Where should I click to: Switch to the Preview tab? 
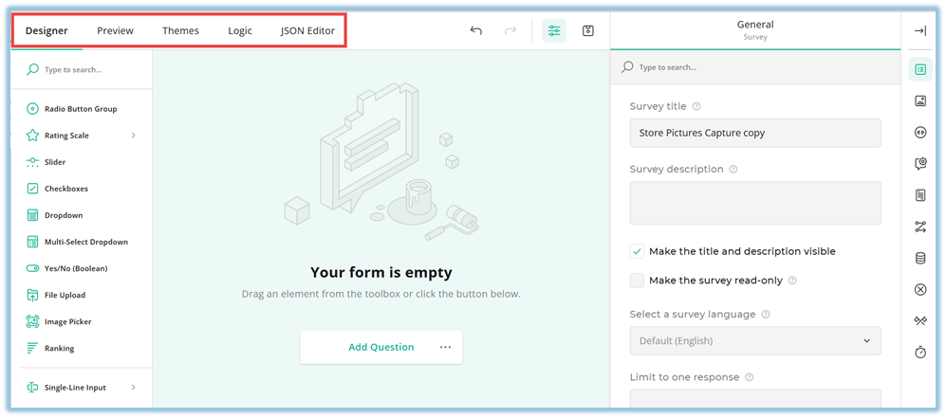pyautogui.click(x=115, y=30)
